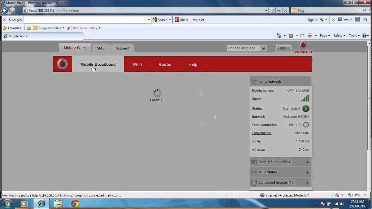This screenshot has width=372, height=209.
Task: Click the IE back arrow button
Action: tap(4, 10)
